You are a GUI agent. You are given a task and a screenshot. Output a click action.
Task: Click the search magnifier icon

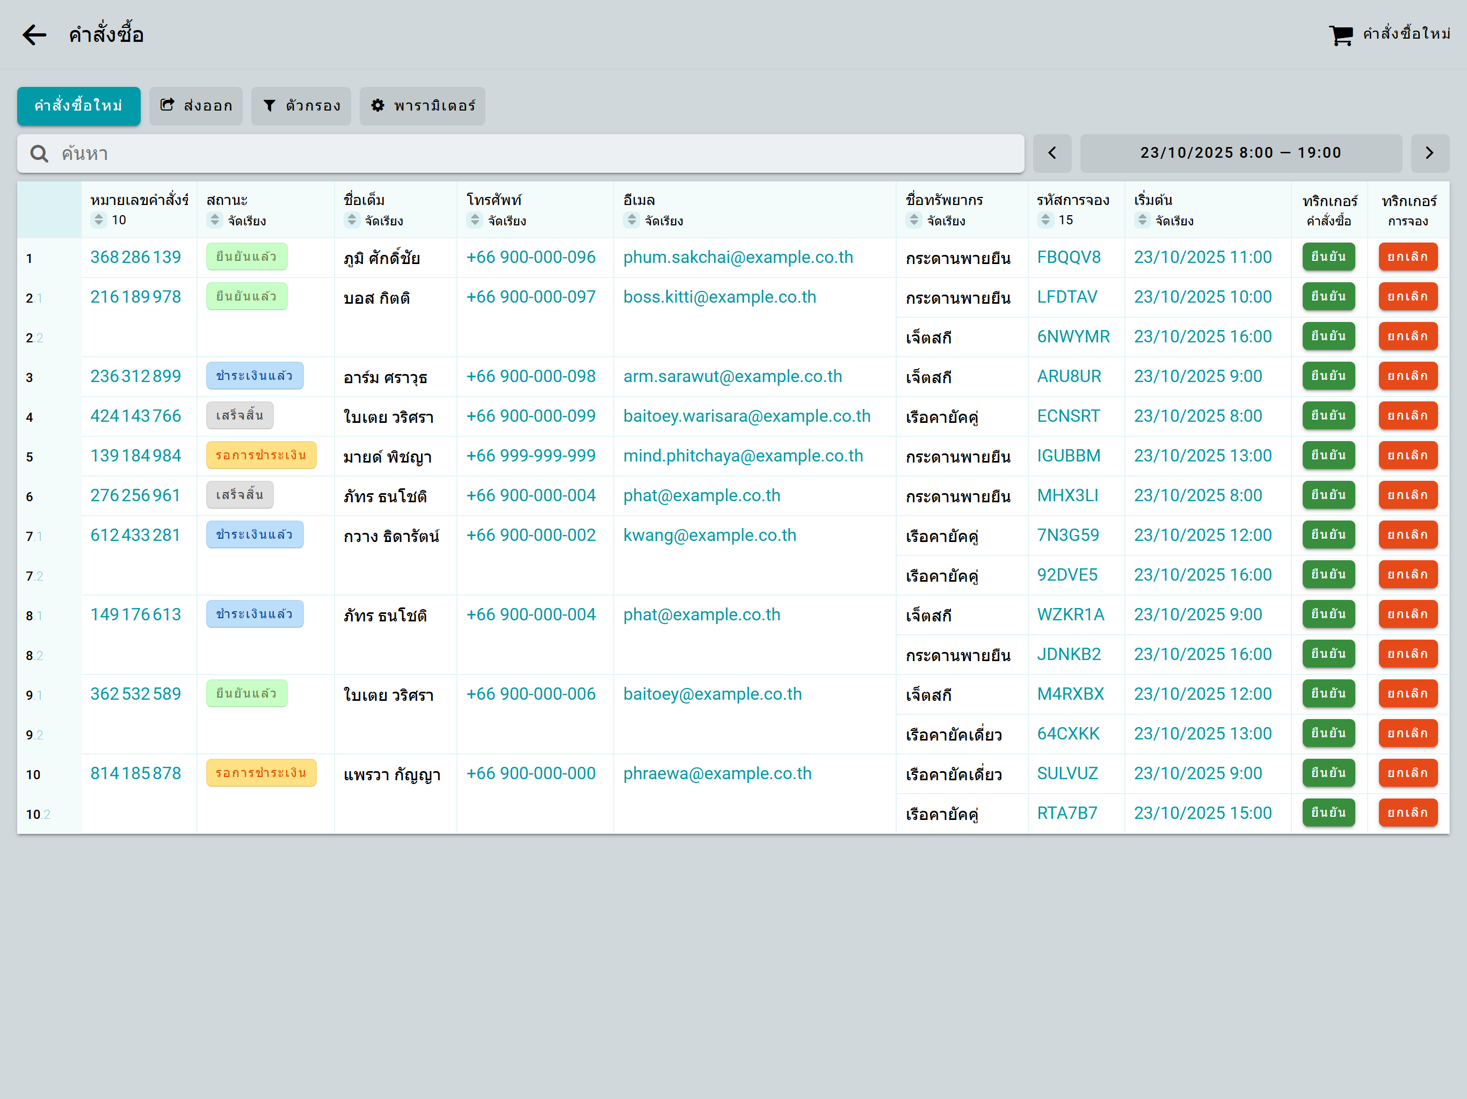39,154
